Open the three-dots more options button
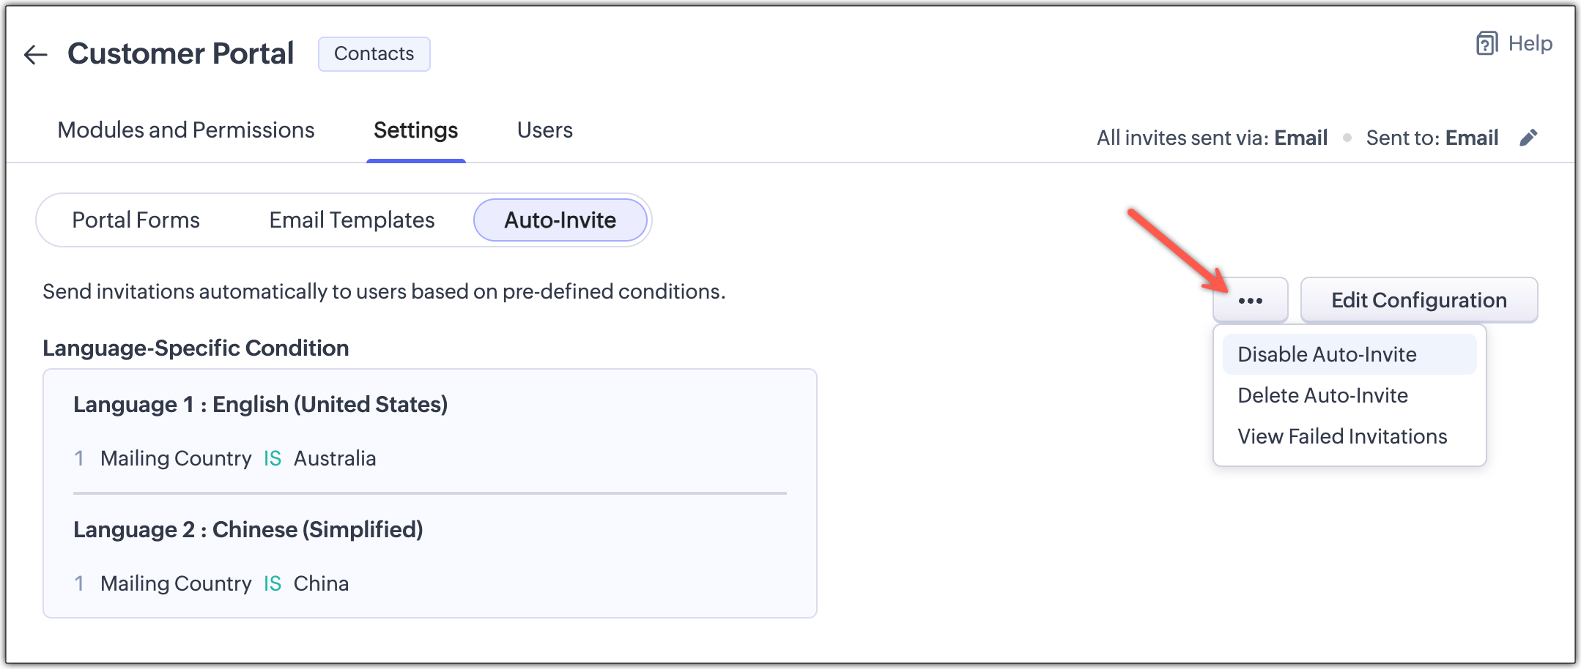The image size is (1581, 669). pos(1250,300)
